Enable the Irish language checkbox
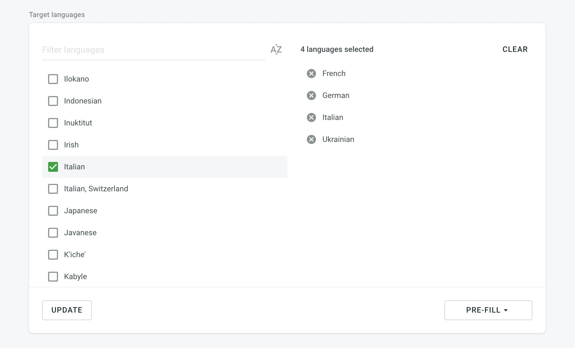 click(53, 145)
